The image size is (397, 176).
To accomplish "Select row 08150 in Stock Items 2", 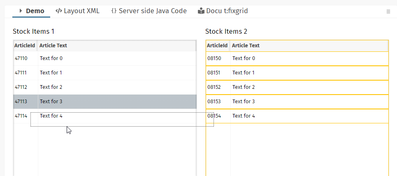I will (x=214, y=58).
